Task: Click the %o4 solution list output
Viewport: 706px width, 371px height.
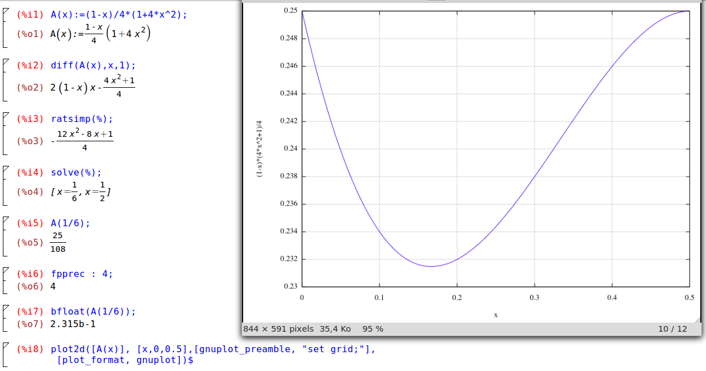Action: [80, 191]
